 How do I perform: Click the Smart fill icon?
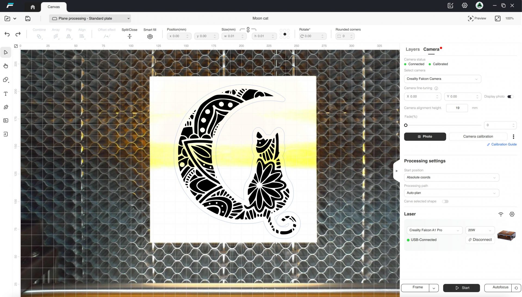[x=150, y=36]
